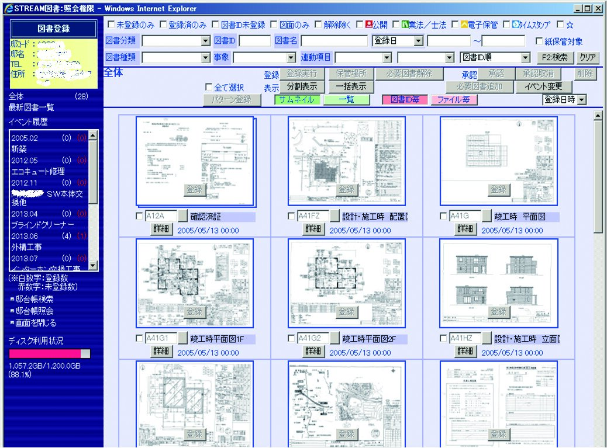Check the 全て選択 checkbox

point(209,87)
